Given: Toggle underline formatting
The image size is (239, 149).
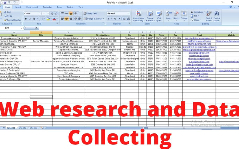Looking at the screenshot, I should 34,19.
